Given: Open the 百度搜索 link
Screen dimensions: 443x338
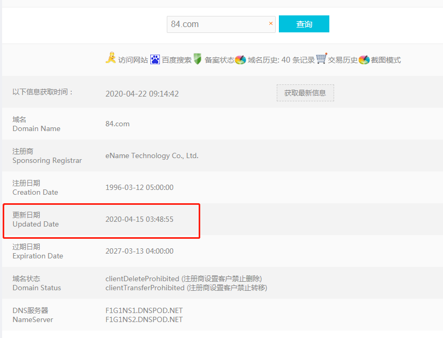Looking at the screenshot, I should coord(176,60).
